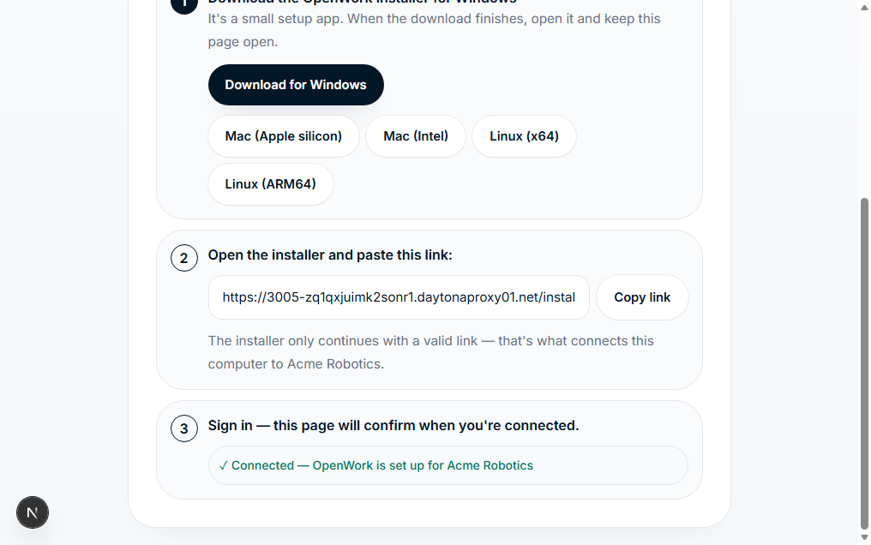871x545 pixels.
Task: Click the step 2 number circle
Action: (x=183, y=258)
